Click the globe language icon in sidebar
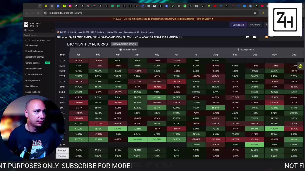The height and width of the screenshot is (171, 305). (25, 30)
